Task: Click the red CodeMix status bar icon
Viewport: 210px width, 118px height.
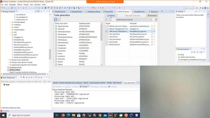Action: coord(1,111)
